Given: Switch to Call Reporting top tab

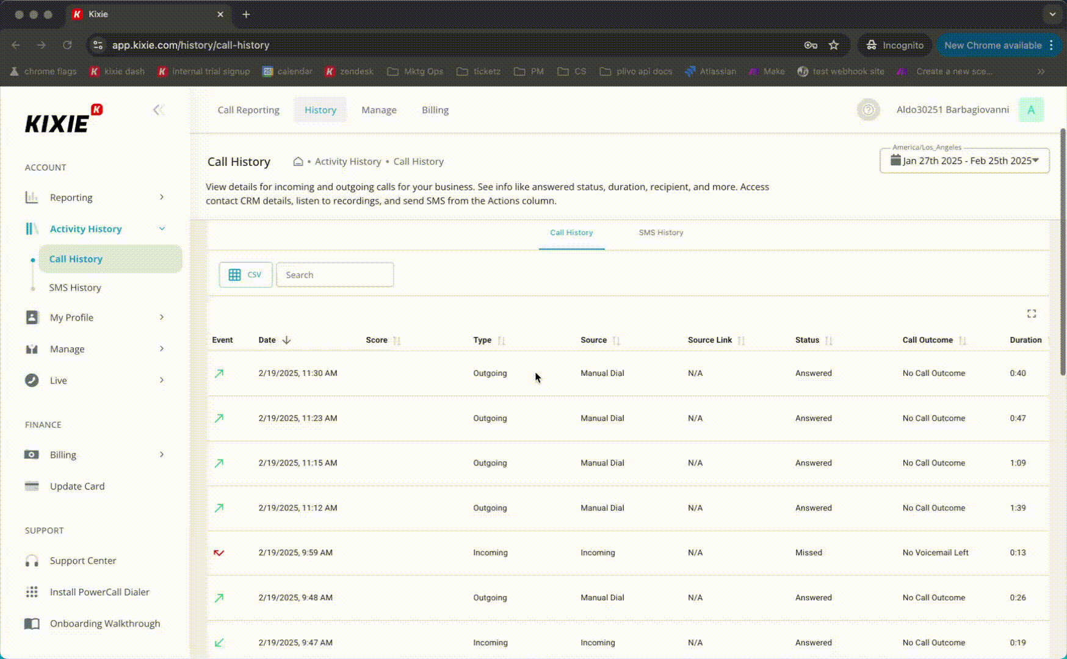Looking at the screenshot, I should click(248, 110).
